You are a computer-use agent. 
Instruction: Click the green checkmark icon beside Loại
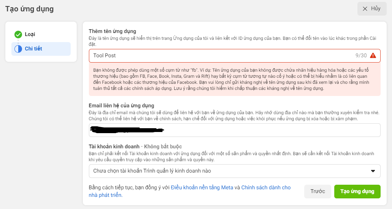[x=18, y=35]
